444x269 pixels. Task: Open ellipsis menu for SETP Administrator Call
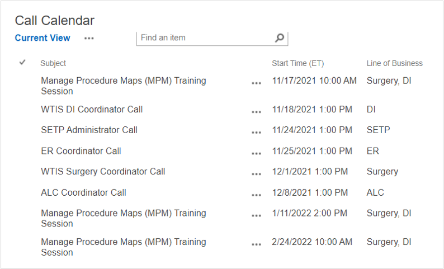[256, 133]
